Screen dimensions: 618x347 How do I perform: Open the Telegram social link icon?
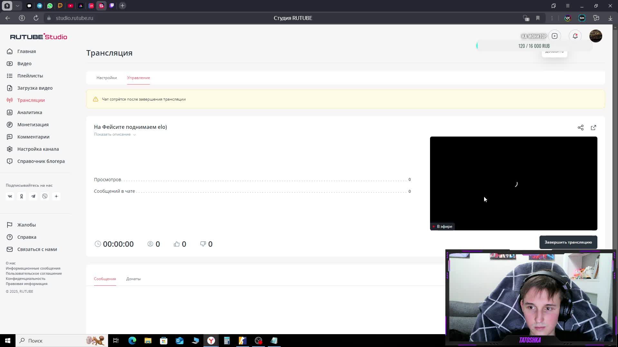pos(33,196)
